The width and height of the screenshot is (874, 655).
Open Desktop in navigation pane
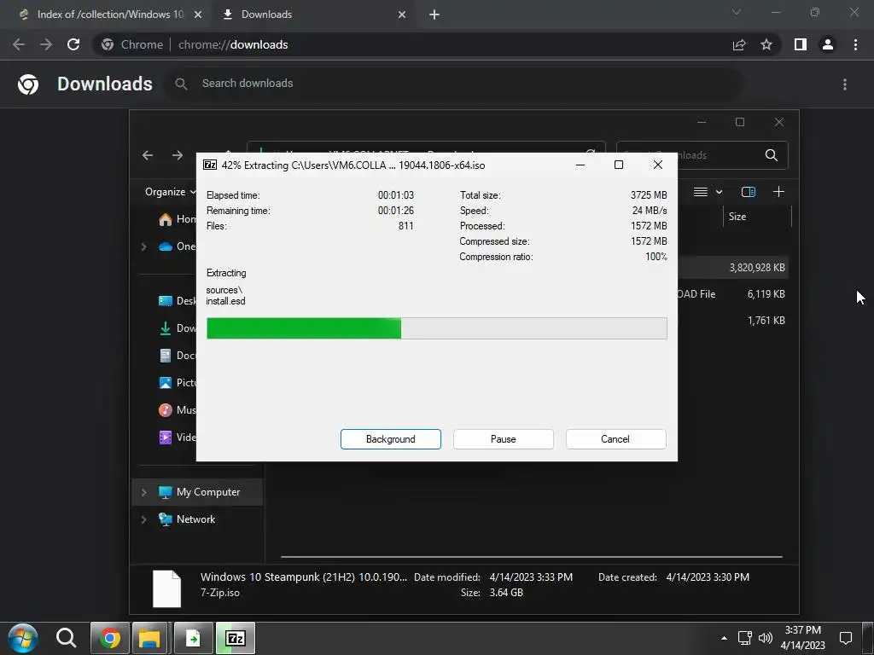tap(177, 301)
